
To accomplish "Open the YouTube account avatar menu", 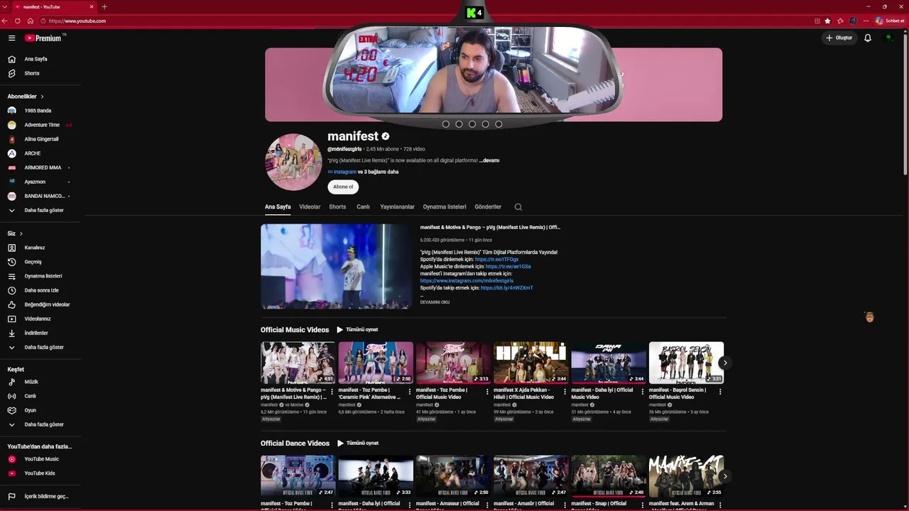I will tap(889, 38).
